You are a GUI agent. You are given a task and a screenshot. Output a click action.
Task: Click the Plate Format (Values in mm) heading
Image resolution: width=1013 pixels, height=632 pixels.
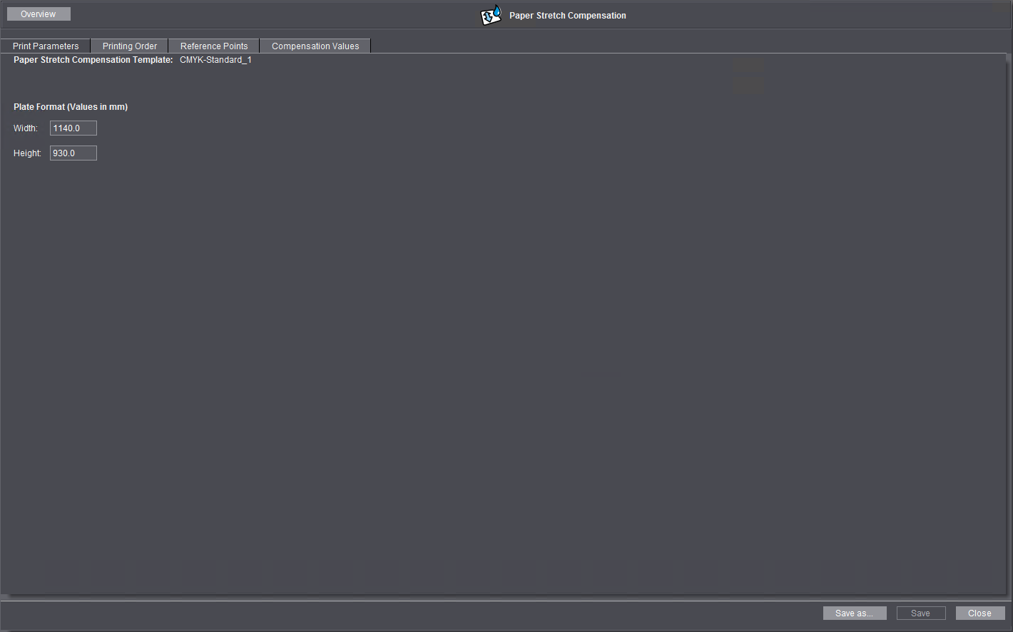pyautogui.click(x=71, y=107)
